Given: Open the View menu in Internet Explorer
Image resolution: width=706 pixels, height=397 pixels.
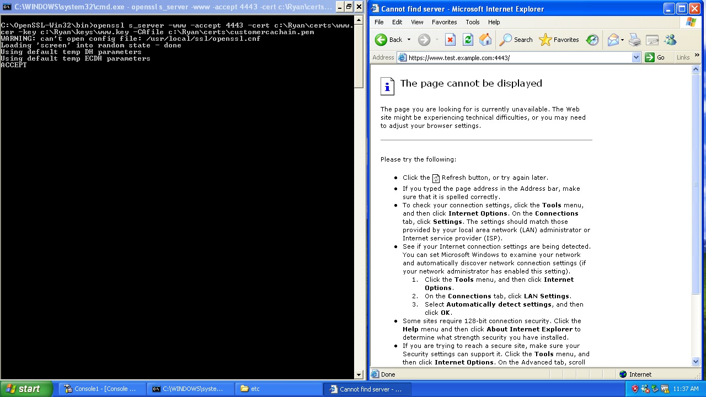Looking at the screenshot, I should click(x=417, y=22).
